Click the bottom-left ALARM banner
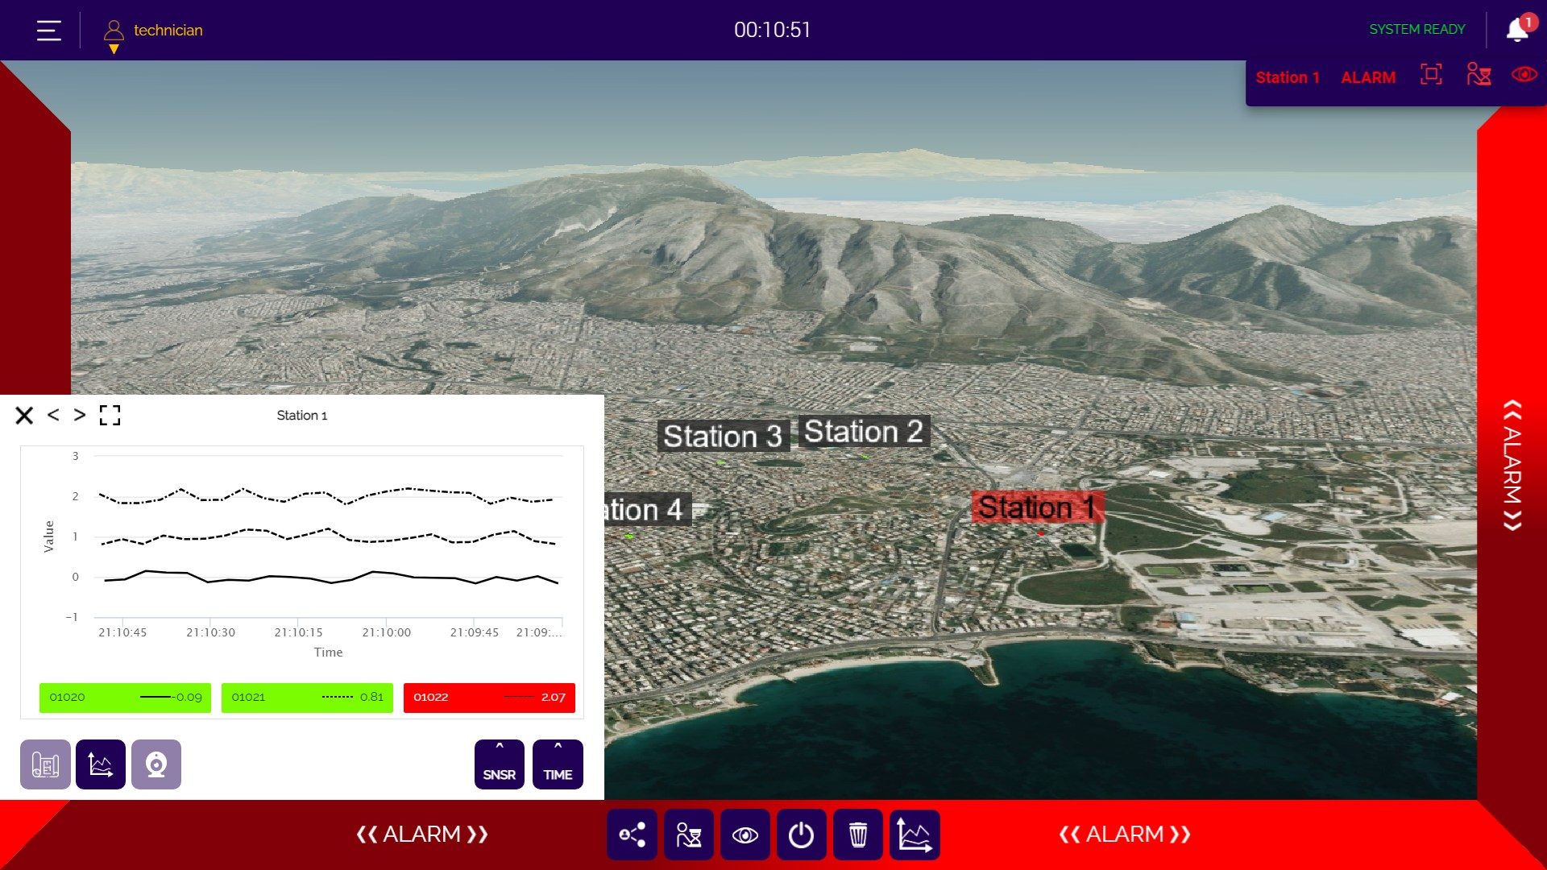 (422, 835)
